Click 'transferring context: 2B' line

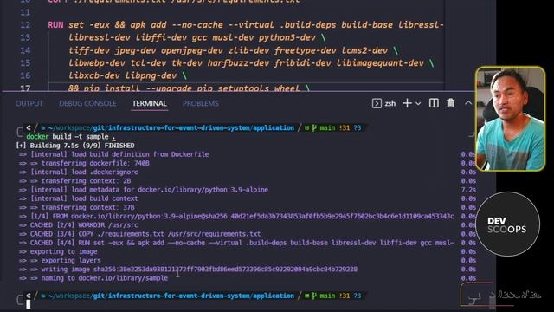point(74,181)
